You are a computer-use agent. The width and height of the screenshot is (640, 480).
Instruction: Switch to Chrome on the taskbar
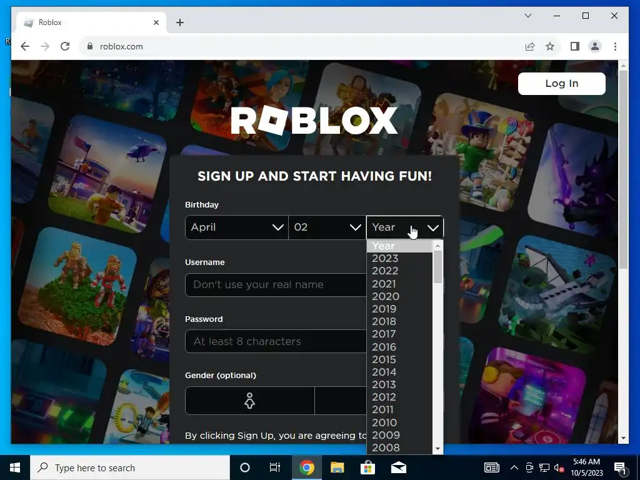306,467
